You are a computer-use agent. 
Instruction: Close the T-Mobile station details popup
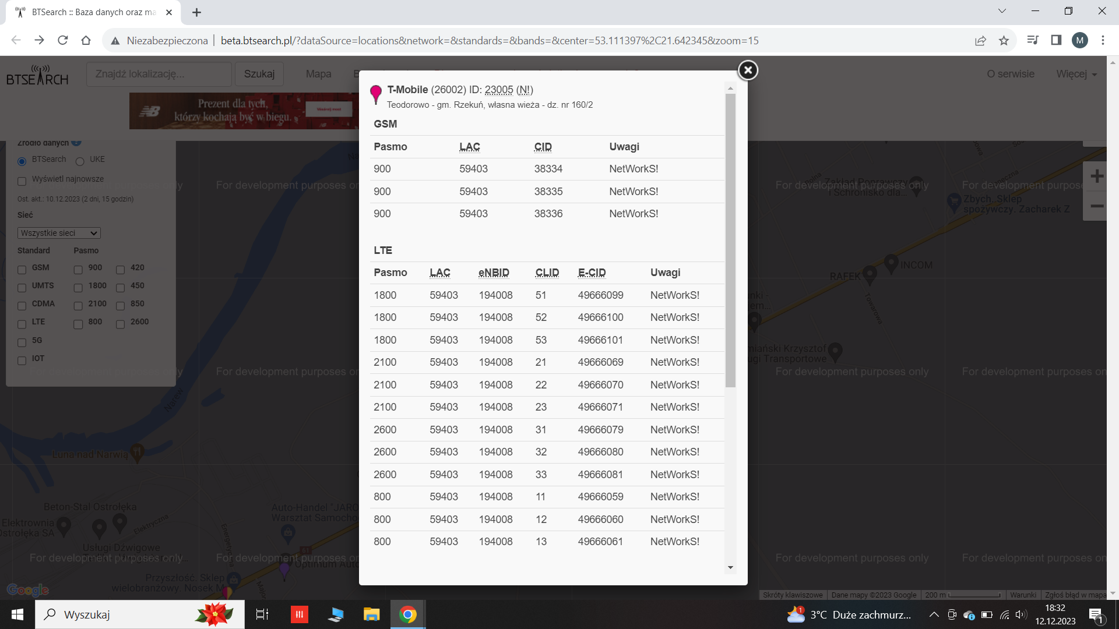(x=748, y=70)
